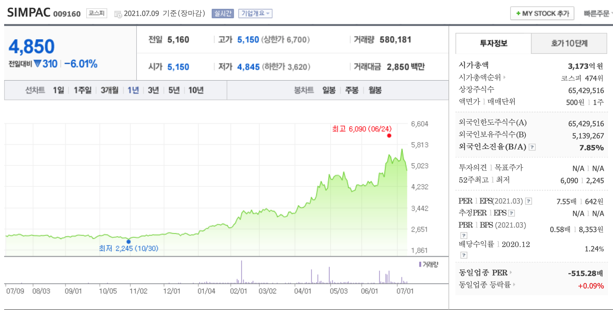Viewport: 613px width, 310px height.
Task: Click the 동일업종 PER link
Action: (x=483, y=273)
